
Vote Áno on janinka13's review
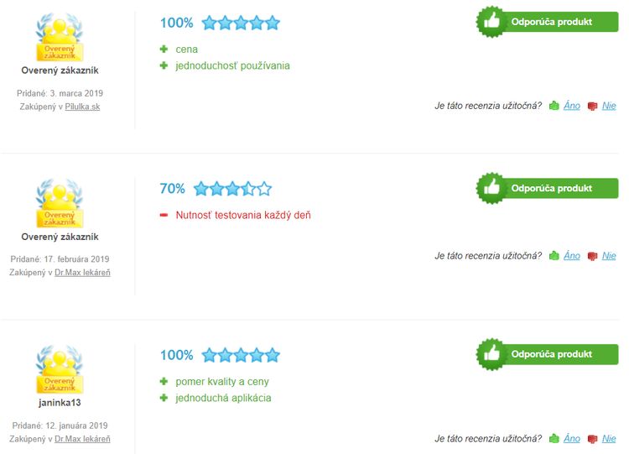point(572,438)
